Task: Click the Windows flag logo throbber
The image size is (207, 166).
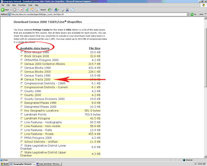Action: [x=204, y=5]
